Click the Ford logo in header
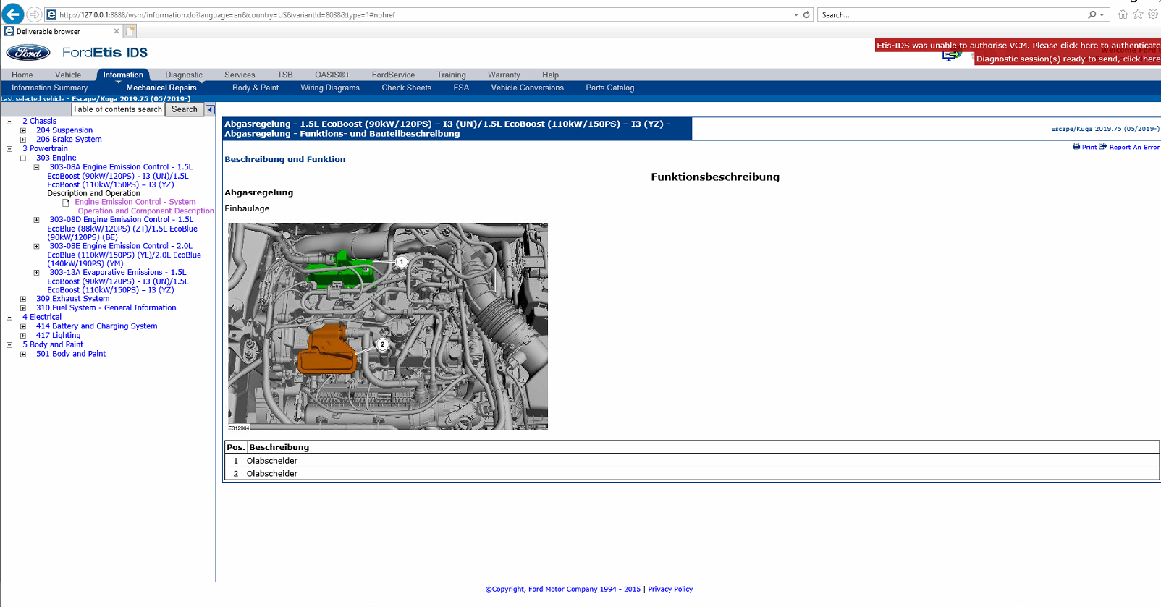 point(28,53)
